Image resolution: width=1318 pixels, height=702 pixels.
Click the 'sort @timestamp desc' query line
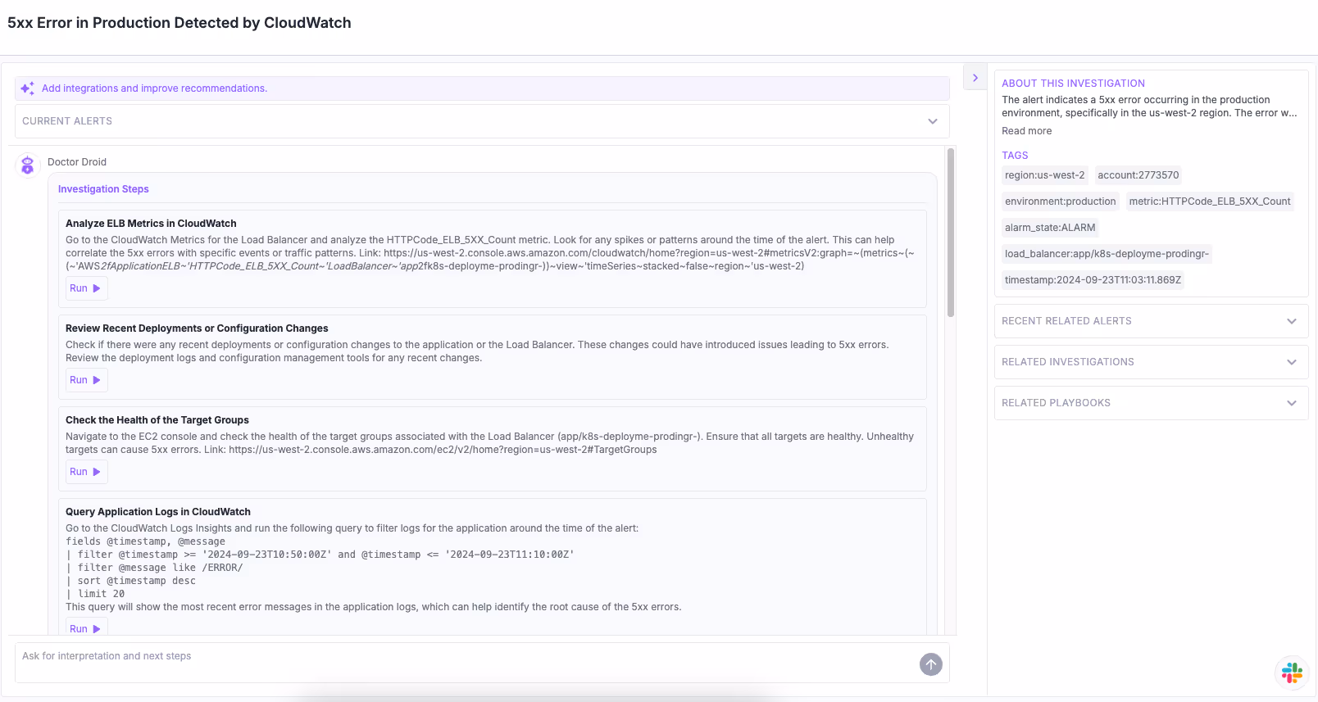point(130,581)
